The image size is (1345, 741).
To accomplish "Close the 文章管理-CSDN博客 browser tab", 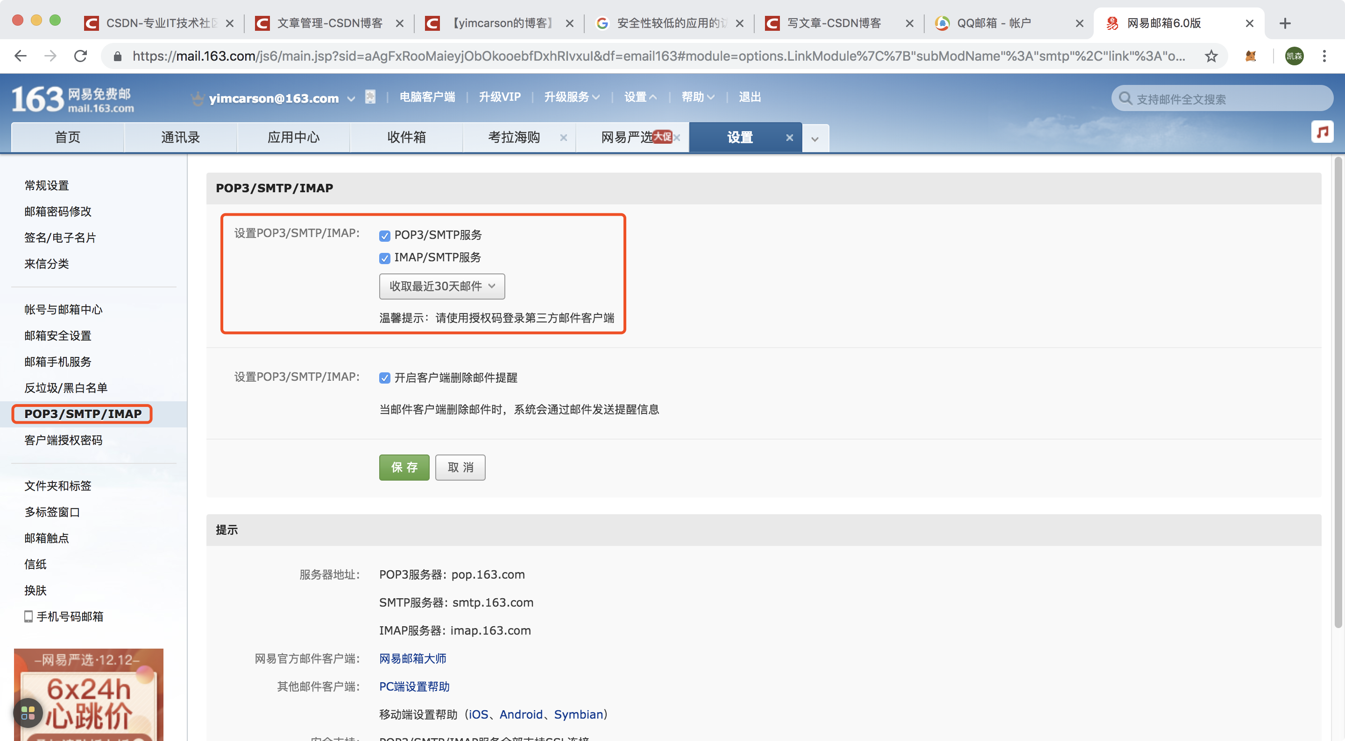I will pos(399,23).
